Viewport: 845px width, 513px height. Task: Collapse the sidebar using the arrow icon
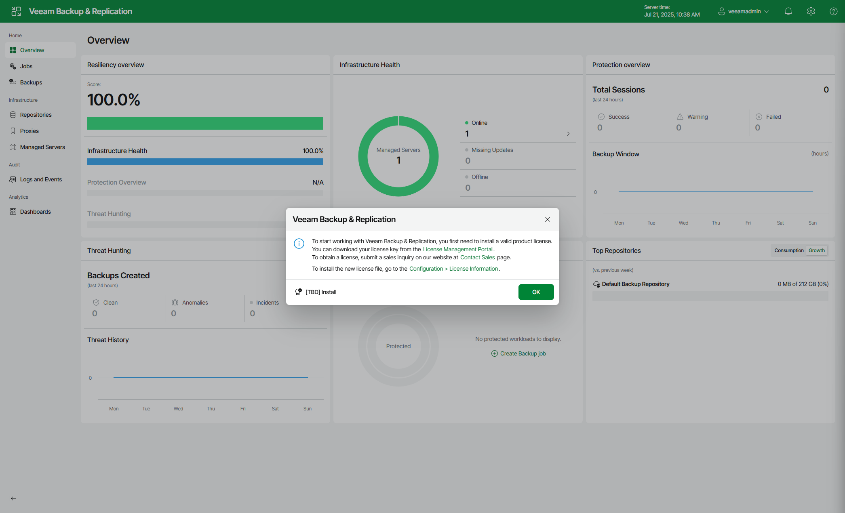click(13, 498)
